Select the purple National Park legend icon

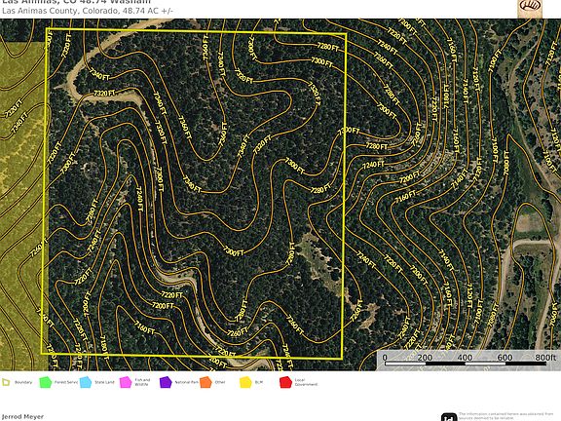coord(166,382)
